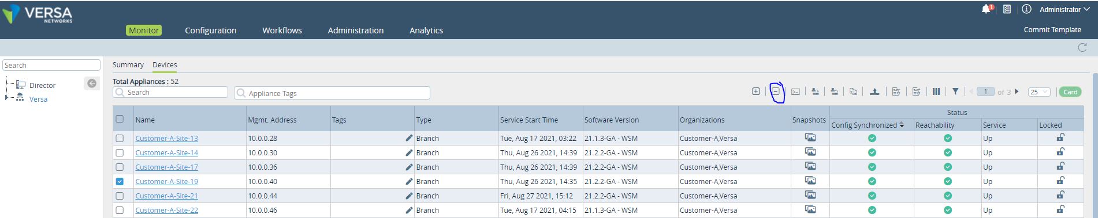Viewport: 1098px width, 218px height.
Task: Click the clone appliance copy icon
Action: (x=853, y=91)
